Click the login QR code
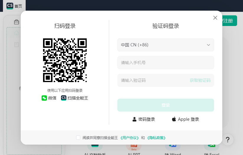Screen dimensions: 243x155 pyautogui.click(x=65, y=60)
